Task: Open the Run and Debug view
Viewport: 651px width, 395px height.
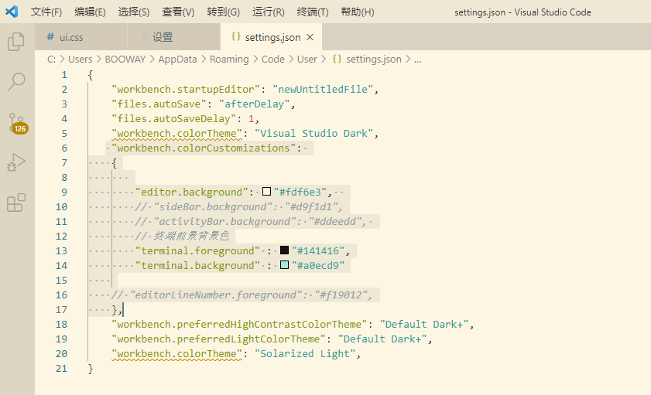Action: 16,162
